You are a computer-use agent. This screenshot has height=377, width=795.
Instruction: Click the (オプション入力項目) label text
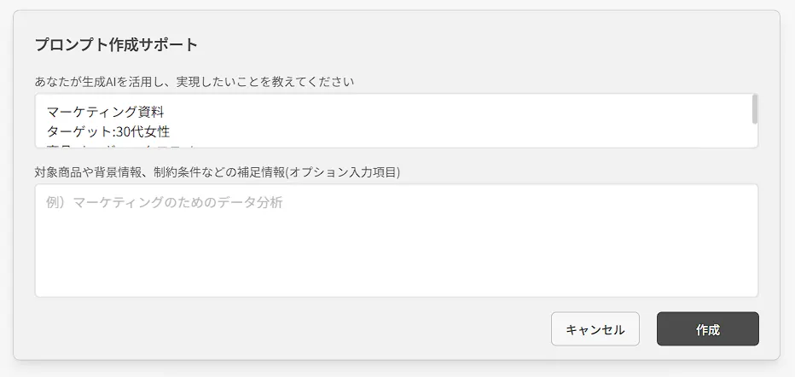[343, 172]
